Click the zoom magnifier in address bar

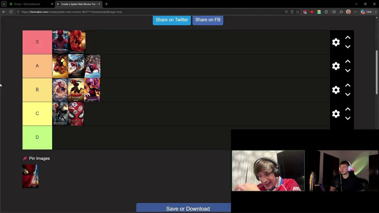(x=286, y=12)
